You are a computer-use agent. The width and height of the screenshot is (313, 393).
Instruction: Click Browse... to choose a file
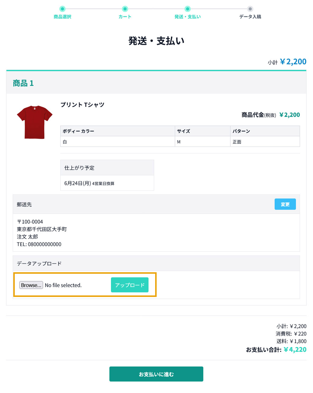[31, 285]
